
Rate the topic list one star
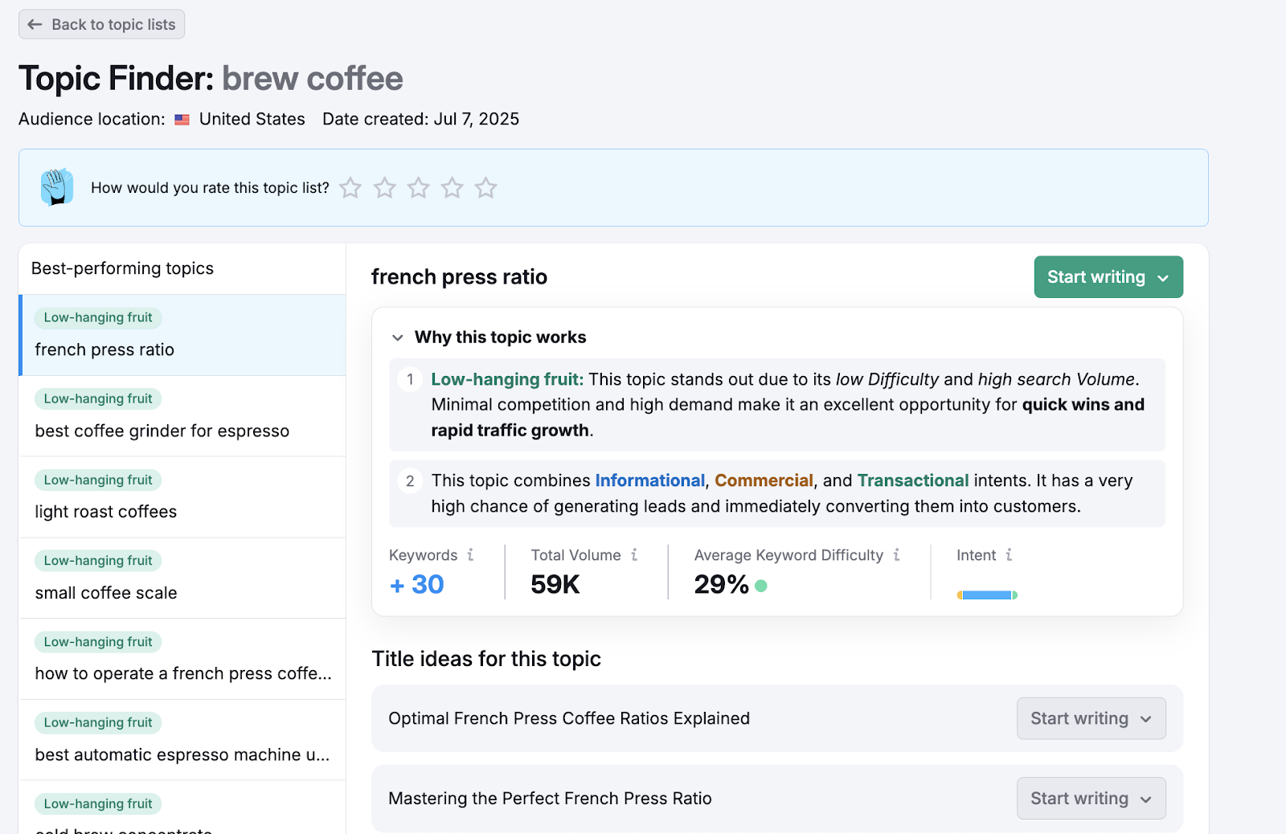point(350,188)
